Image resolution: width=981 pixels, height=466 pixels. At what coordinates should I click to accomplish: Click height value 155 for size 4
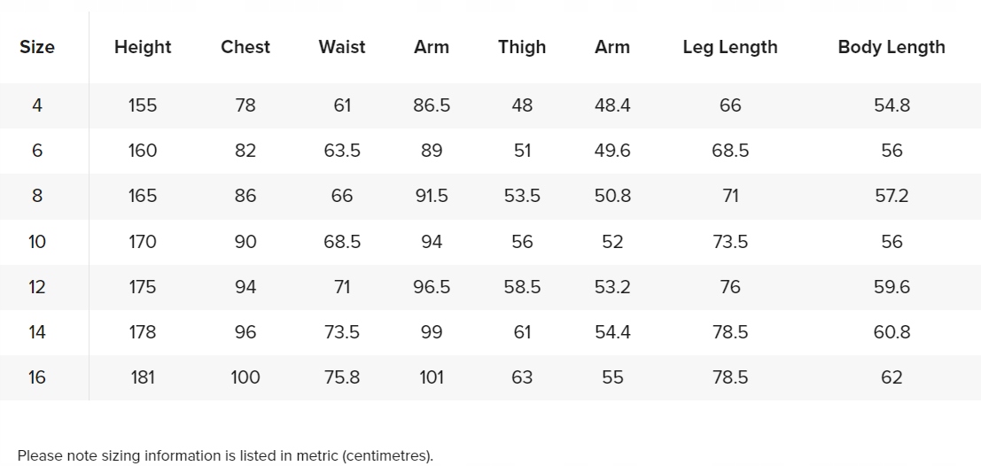click(143, 105)
